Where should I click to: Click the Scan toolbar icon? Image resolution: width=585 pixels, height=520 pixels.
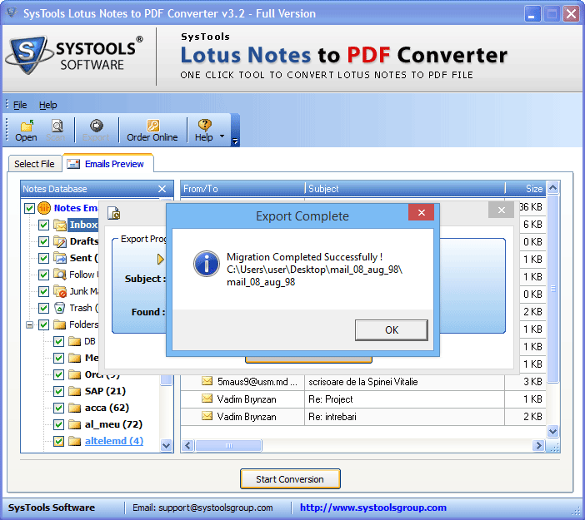(57, 126)
